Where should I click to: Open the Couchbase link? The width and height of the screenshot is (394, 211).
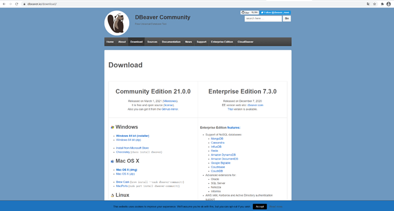click(x=218, y=167)
